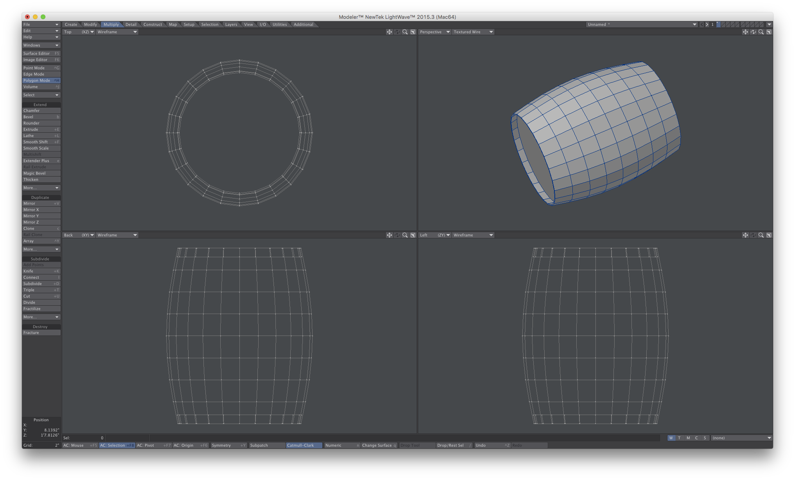795x480 pixels.
Task: Select the first layer slot in the layer bank
Action: point(719,25)
